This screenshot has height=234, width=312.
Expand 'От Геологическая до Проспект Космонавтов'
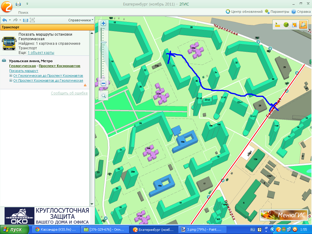pyautogui.click(x=11, y=76)
